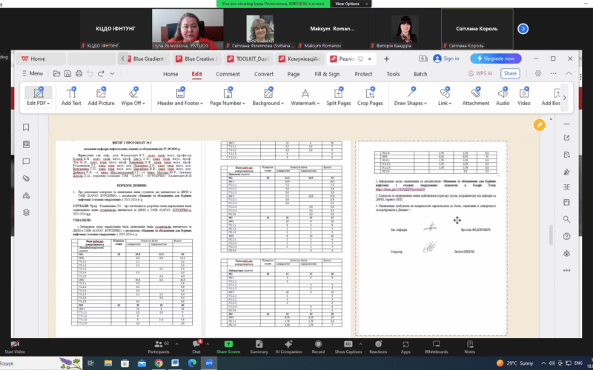Click Record in Zoom toolbar
Viewport: 593px width, 370px height.
click(318, 347)
